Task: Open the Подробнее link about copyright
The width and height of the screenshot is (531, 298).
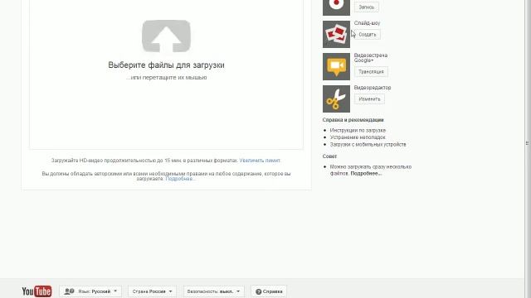Action: (180, 179)
